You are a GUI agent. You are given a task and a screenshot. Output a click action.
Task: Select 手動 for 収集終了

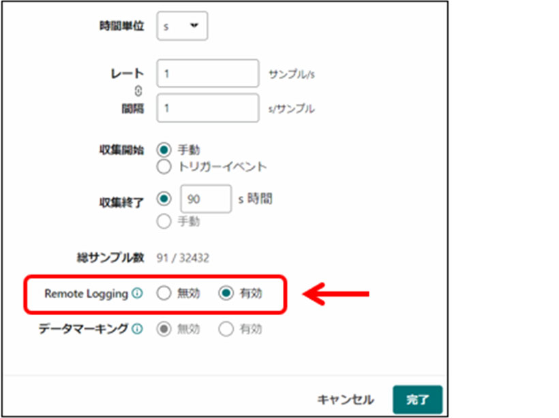pyautogui.click(x=164, y=221)
